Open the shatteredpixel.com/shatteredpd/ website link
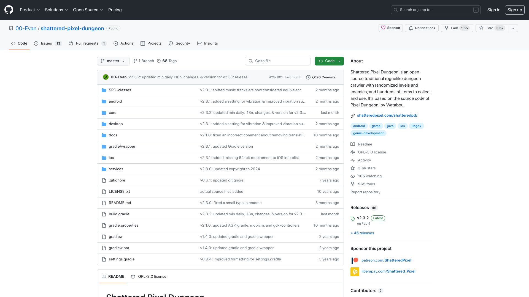Image resolution: width=529 pixels, height=297 pixels. coord(387,116)
